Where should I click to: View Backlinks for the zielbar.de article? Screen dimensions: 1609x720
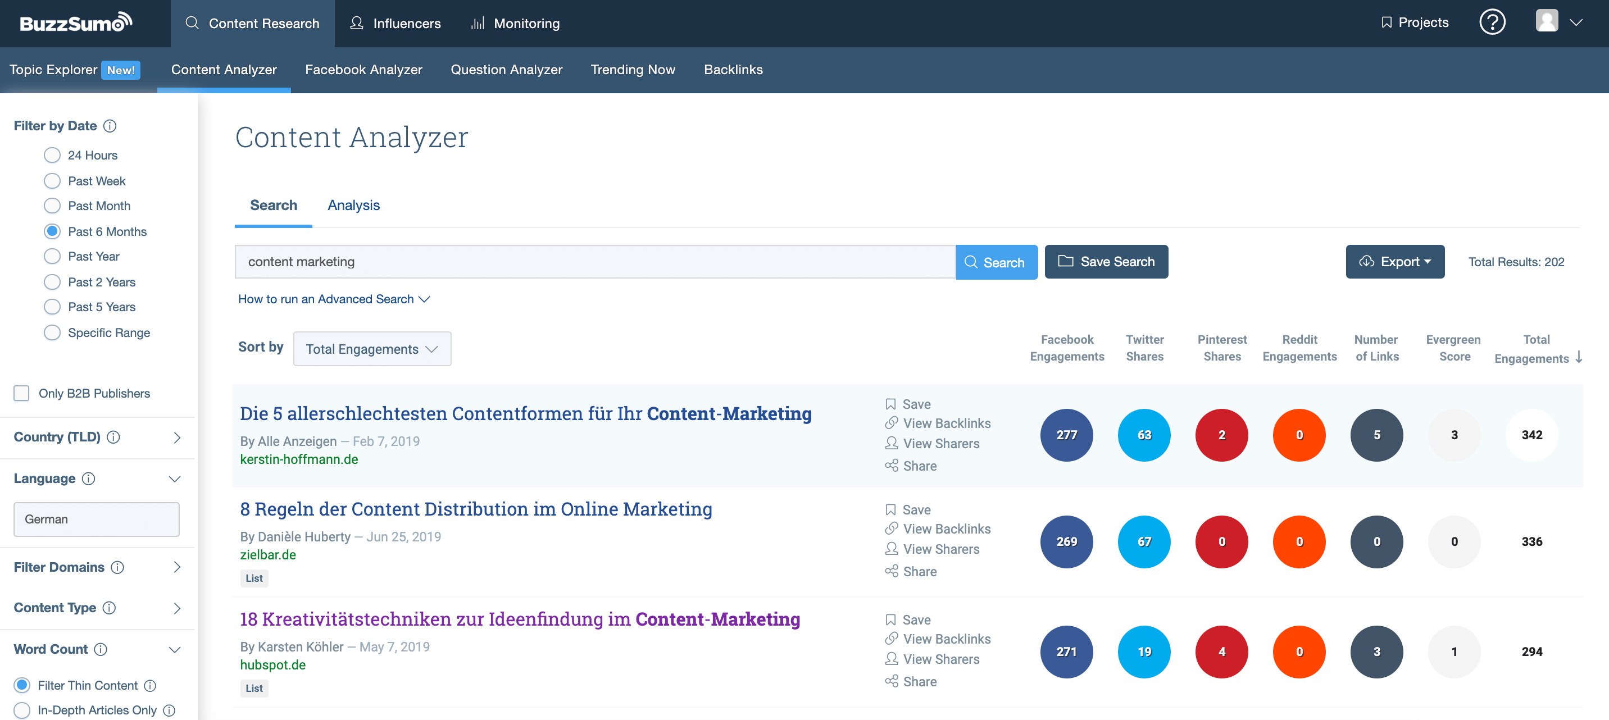coord(938,529)
